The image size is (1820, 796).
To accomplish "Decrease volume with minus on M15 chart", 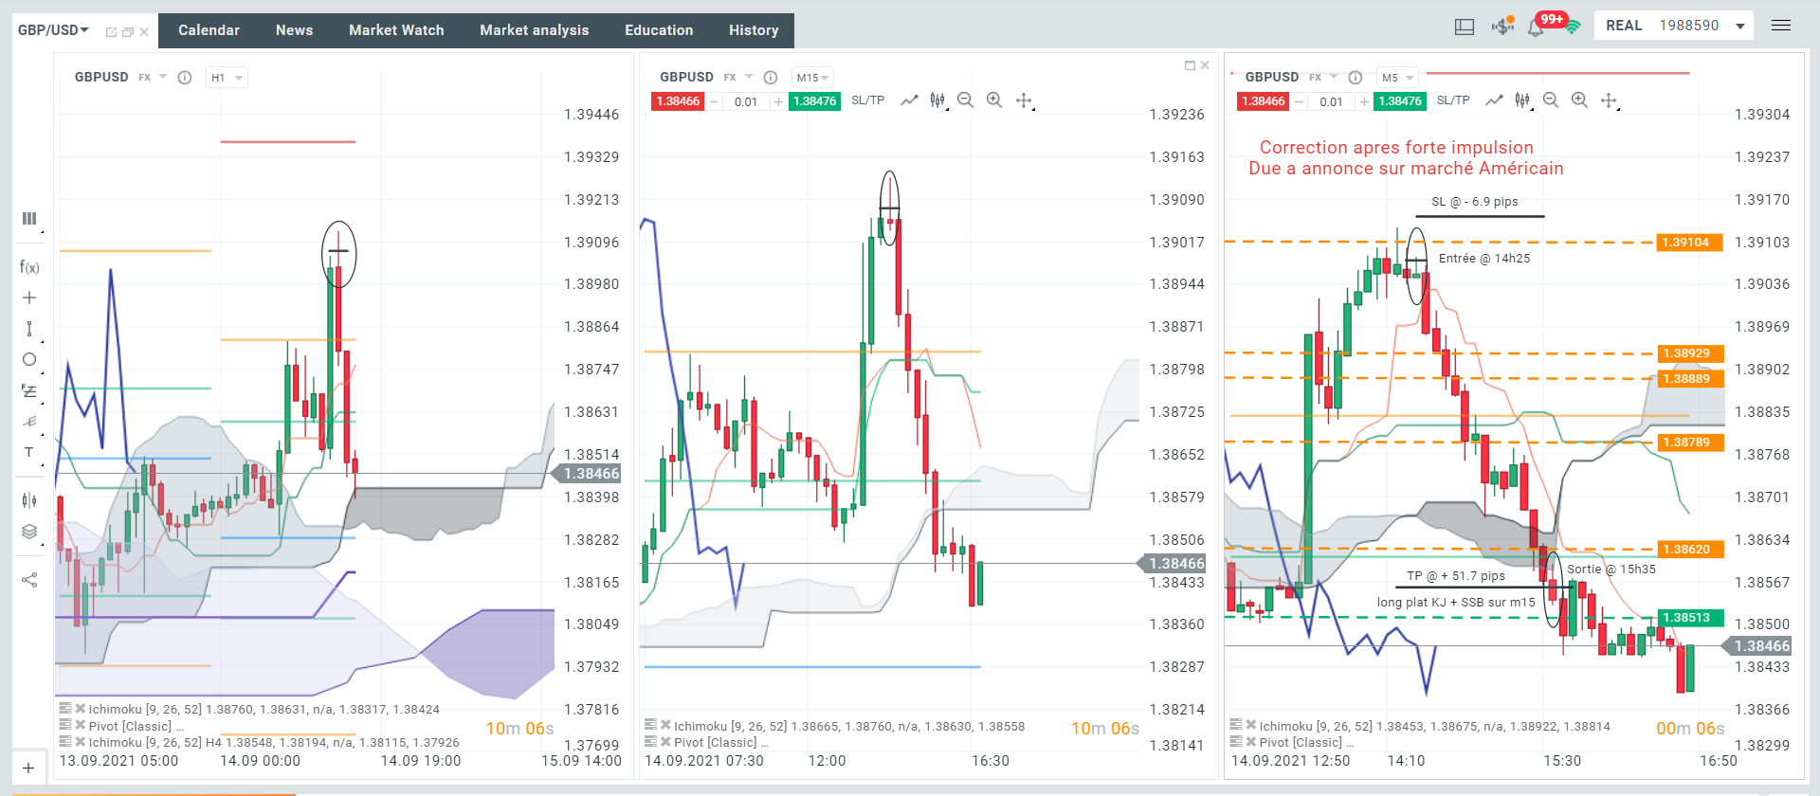I will tap(715, 101).
